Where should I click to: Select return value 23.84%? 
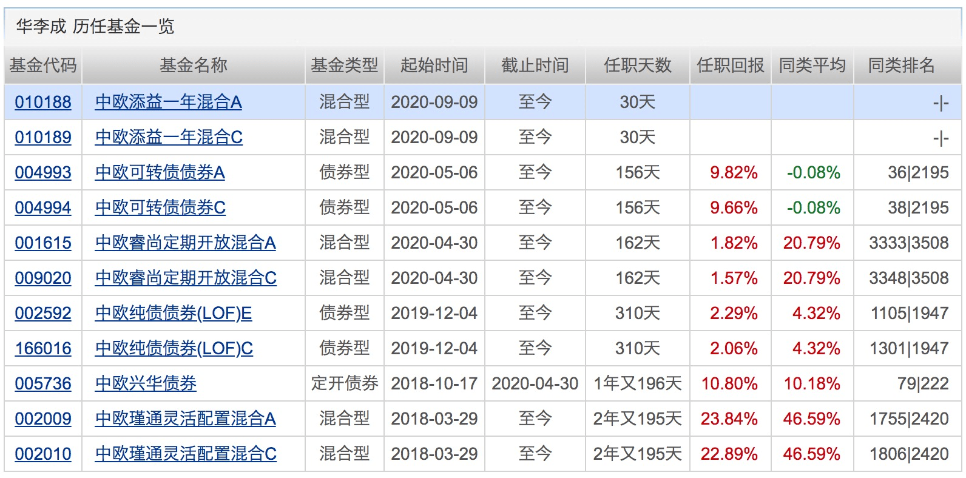[x=729, y=419]
